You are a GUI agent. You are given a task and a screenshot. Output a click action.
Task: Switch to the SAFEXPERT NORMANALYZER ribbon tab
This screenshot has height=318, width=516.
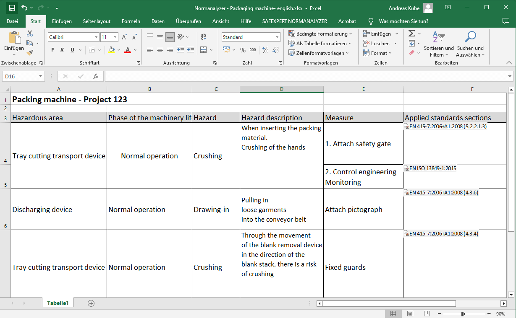(295, 21)
